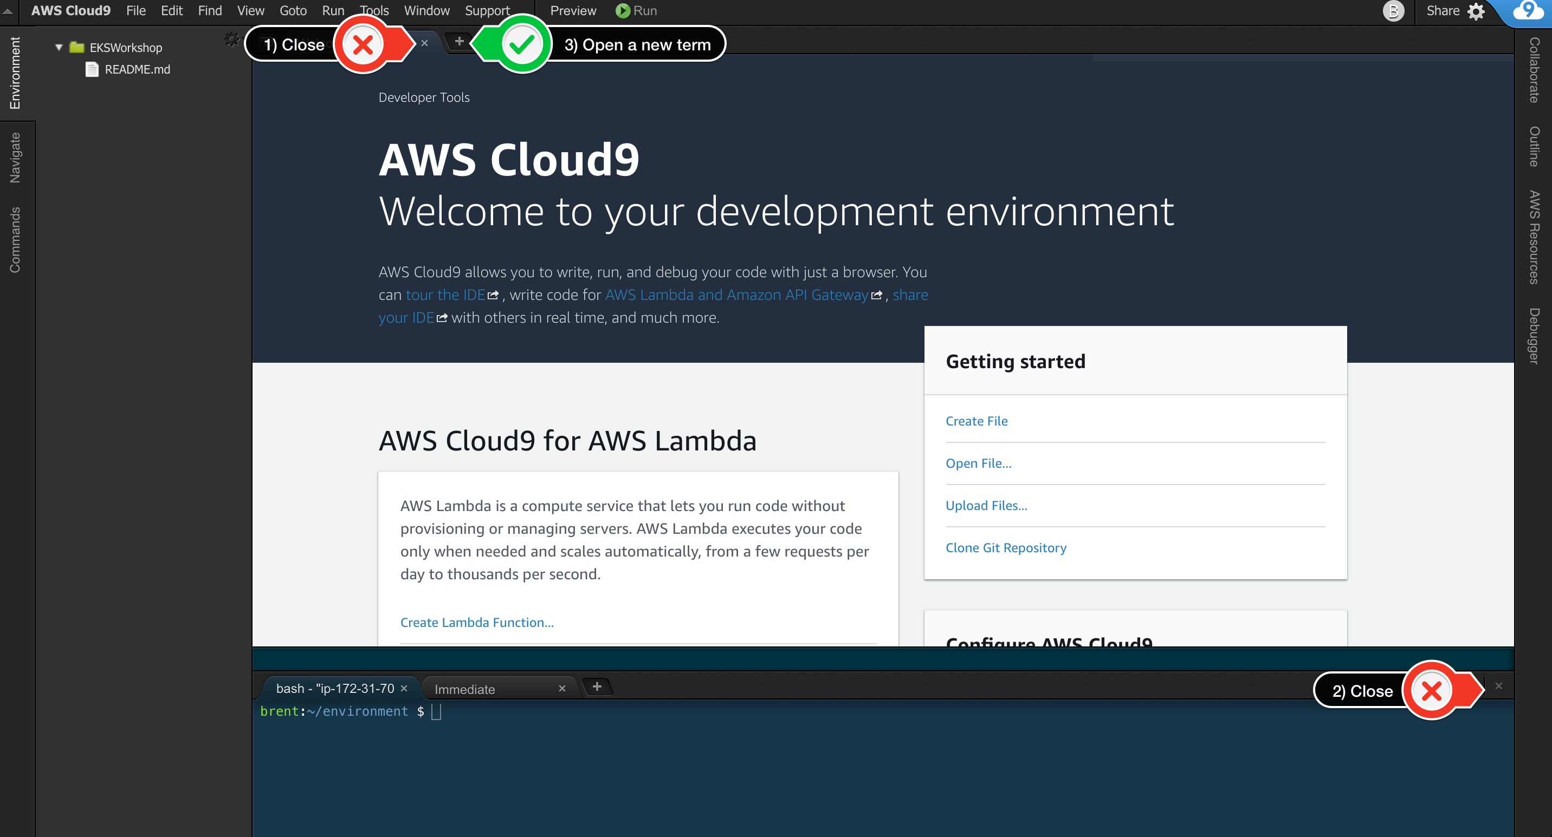The image size is (1552, 837).
Task: Switch to the Immediate tab
Action: coord(464,690)
